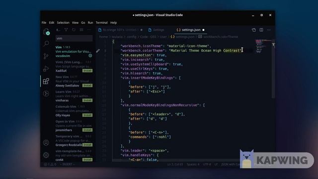Image resolution: width=318 pixels, height=179 pixels.
Task: Open the Edit menu
Action: pyautogui.click(x=52, y=22)
